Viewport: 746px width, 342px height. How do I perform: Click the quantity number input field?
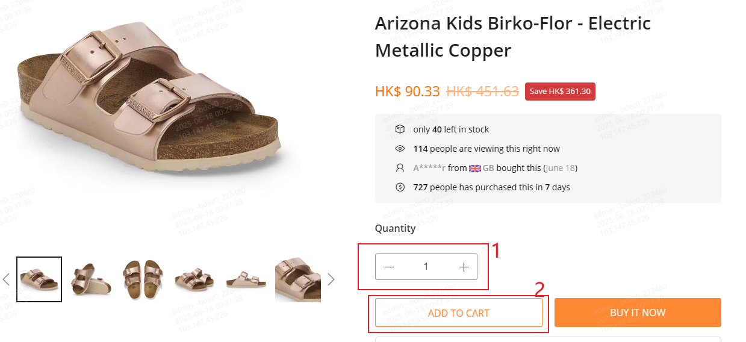[x=426, y=267]
